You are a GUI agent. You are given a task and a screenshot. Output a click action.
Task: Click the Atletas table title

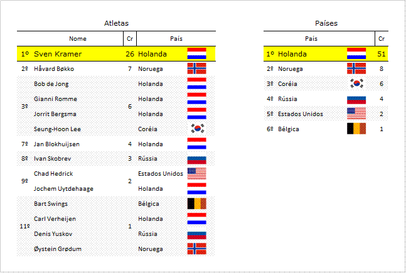click(116, 23)
